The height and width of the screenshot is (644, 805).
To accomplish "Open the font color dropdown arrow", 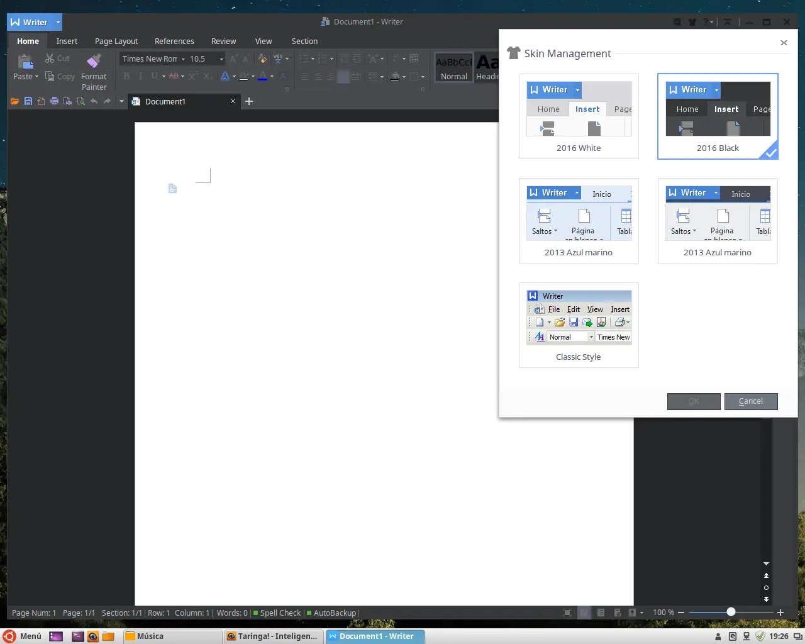I will coord(272,77).
